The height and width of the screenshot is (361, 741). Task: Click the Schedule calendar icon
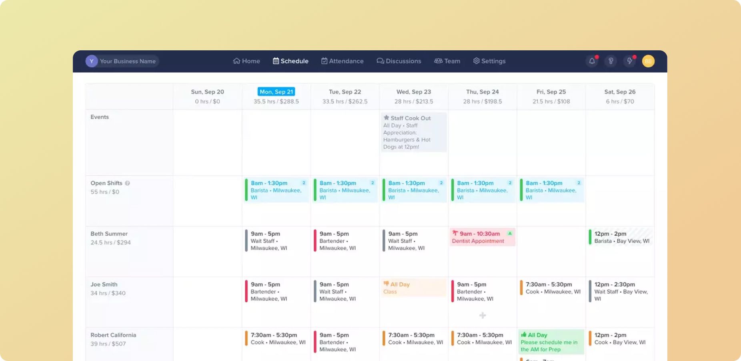(276, 61)
